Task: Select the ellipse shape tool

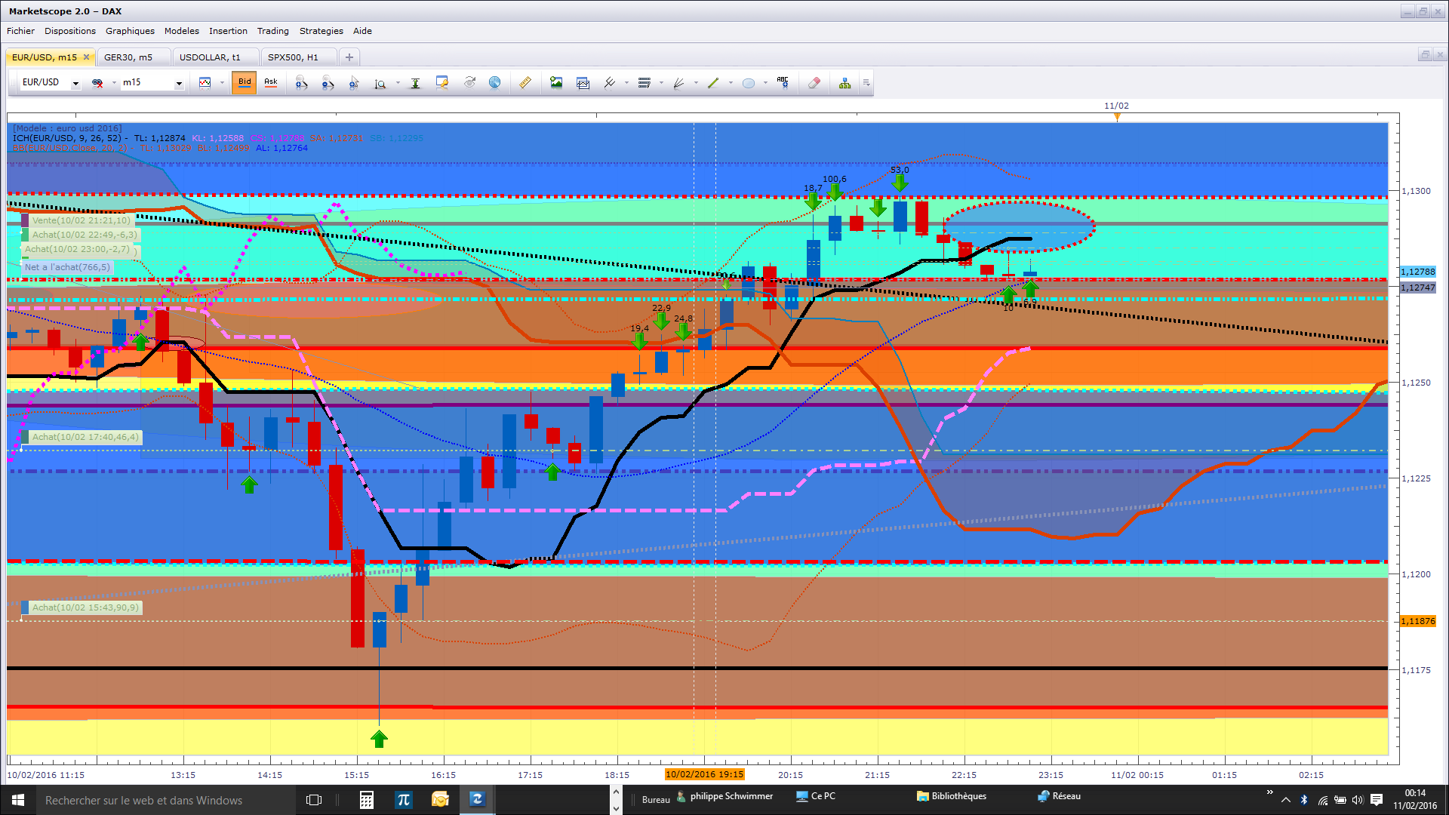Action: pyautogui.click(x=748, y=83)
